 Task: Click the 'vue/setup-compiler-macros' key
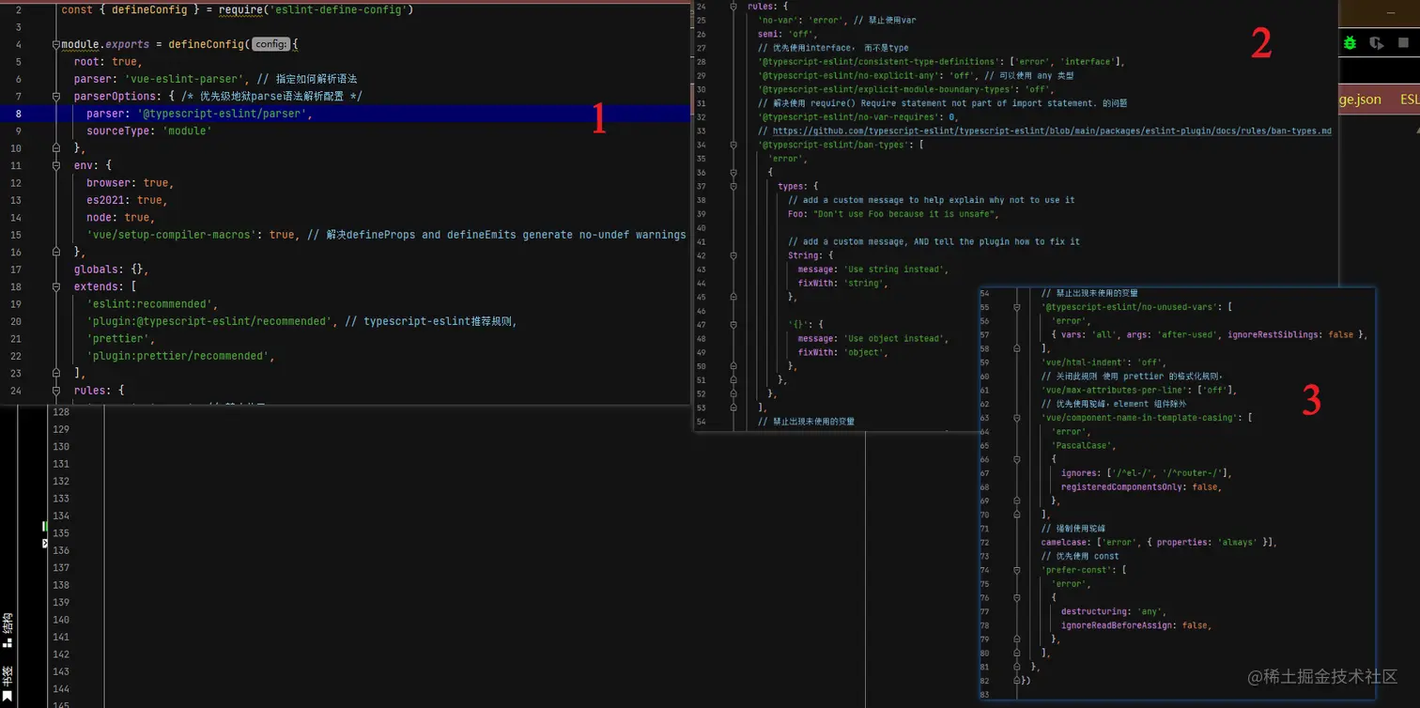pos(171,235)
